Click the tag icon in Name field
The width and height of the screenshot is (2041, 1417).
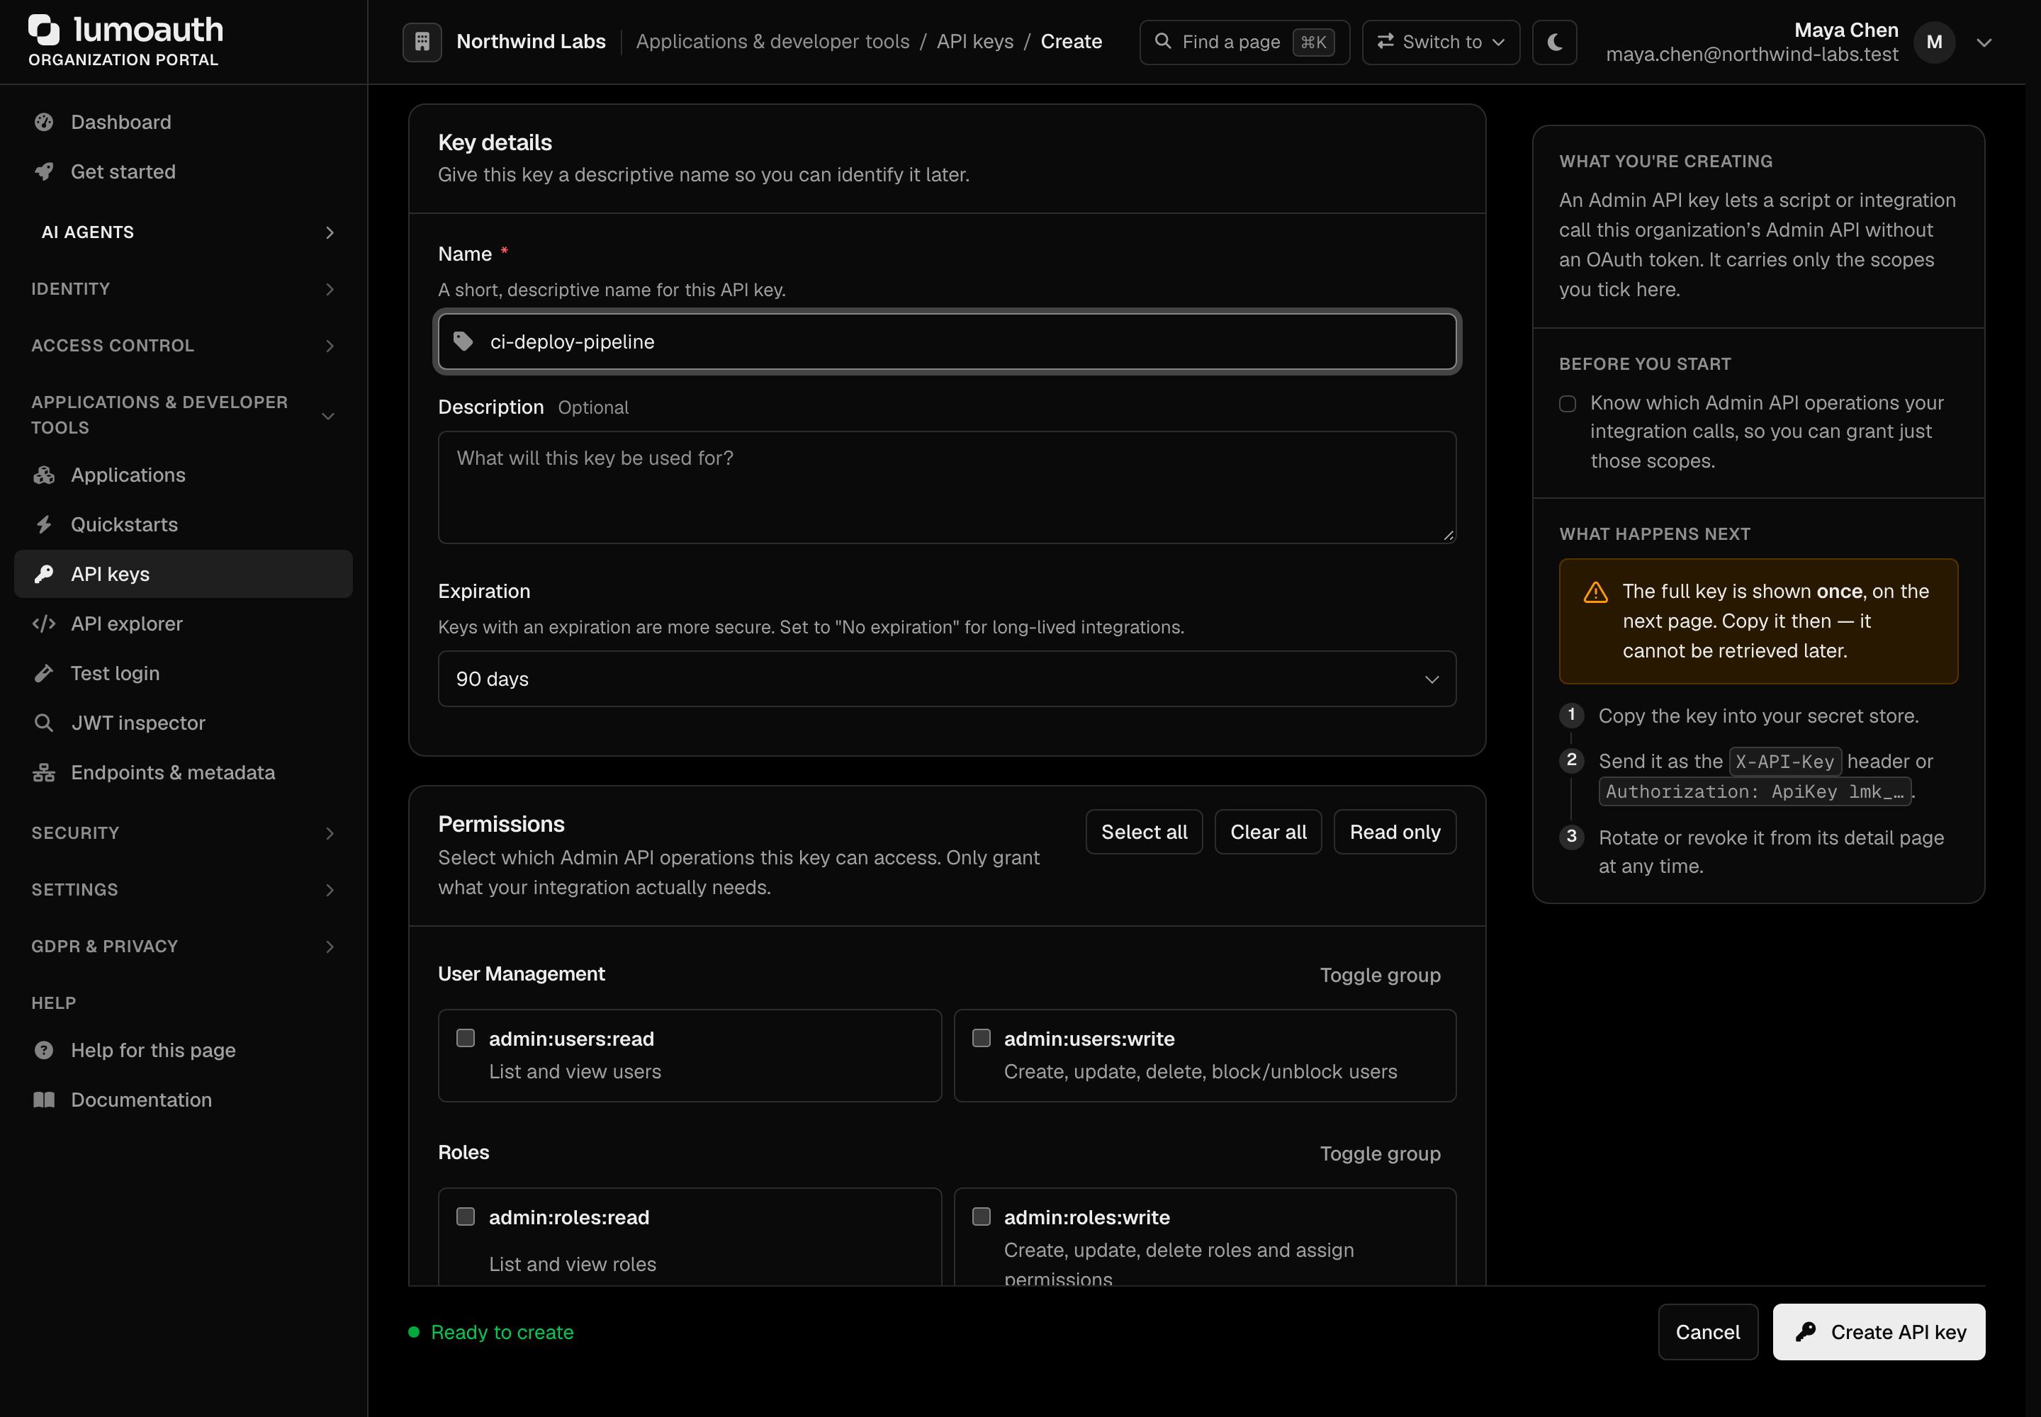pos(463,341)
